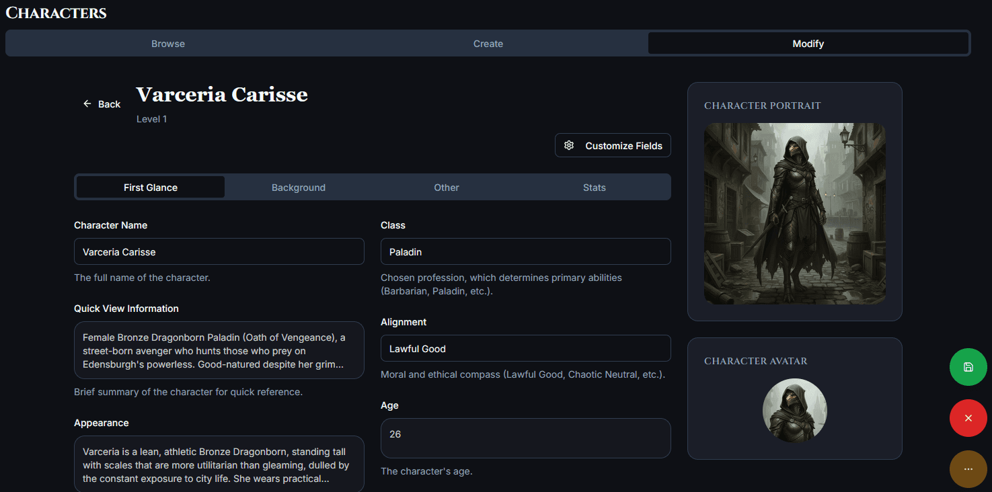Click the character portrait image

tap(794, 214)
